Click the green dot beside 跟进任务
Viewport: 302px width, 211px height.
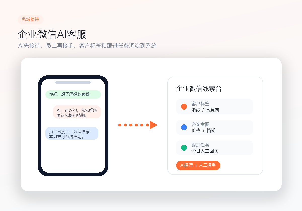coord(184,148)
